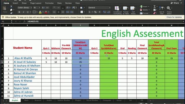The width and height of the screenshot is (185, 104).
Task: Center cell text horizontally
Action: tap(58, 12)
